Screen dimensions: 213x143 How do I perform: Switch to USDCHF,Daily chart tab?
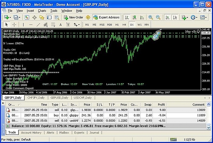coord(83,98)
